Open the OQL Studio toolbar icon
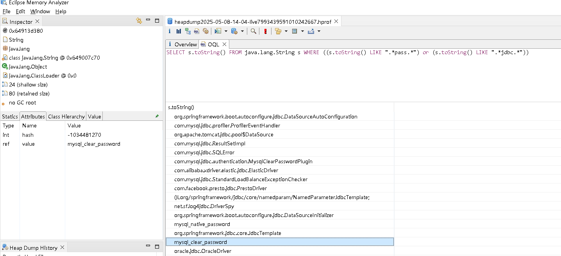Image resolution: width=561 pixels, height=256 pixels. coord(197,31)
